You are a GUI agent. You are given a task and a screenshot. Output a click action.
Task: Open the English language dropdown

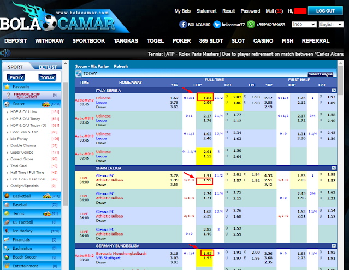click(331, 24)
